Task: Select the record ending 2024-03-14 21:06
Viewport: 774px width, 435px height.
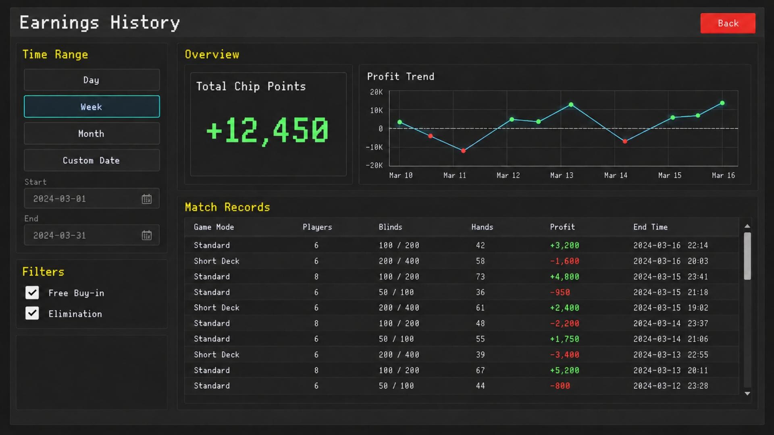Action: (x=462, y=339)
